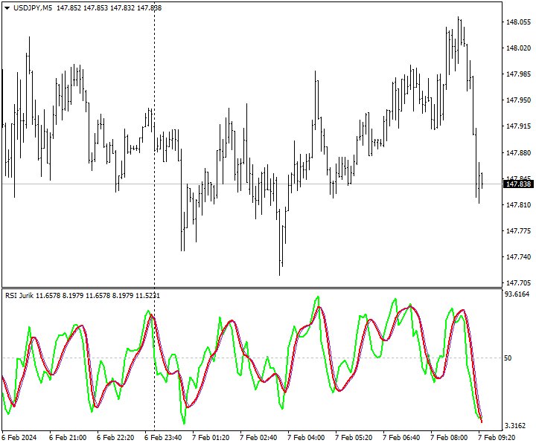The height and width of the screenshot is (446, 536).
Task: Click the 50 level label on indicator scale
Action: [508, 358]
